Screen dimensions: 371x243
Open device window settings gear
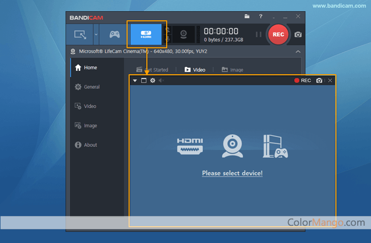coord(152,81)
